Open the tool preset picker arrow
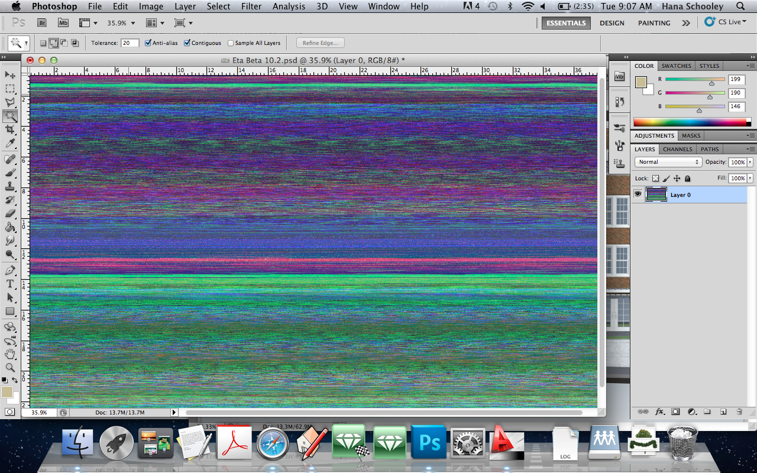This screenshot has height=473, width=757. pos(26,43)
